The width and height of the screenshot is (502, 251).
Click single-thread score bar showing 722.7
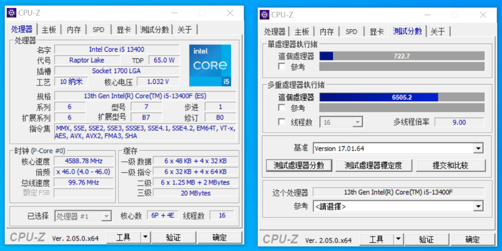click(402, 56)
